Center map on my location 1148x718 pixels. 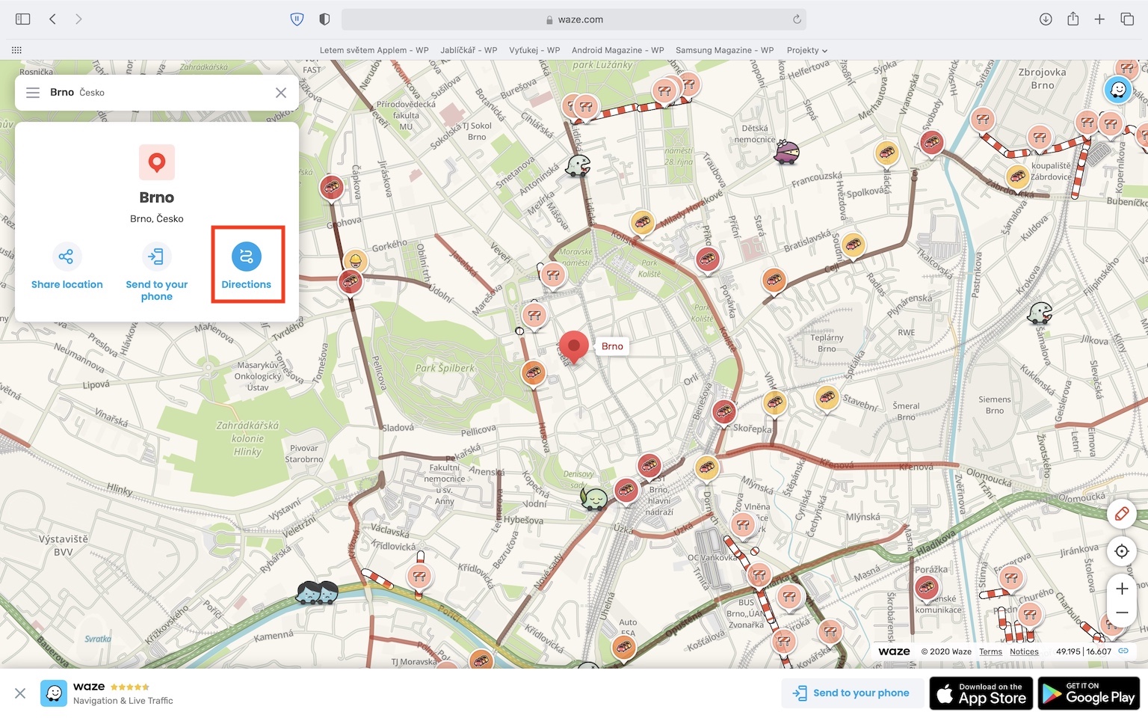point(1122,552)
